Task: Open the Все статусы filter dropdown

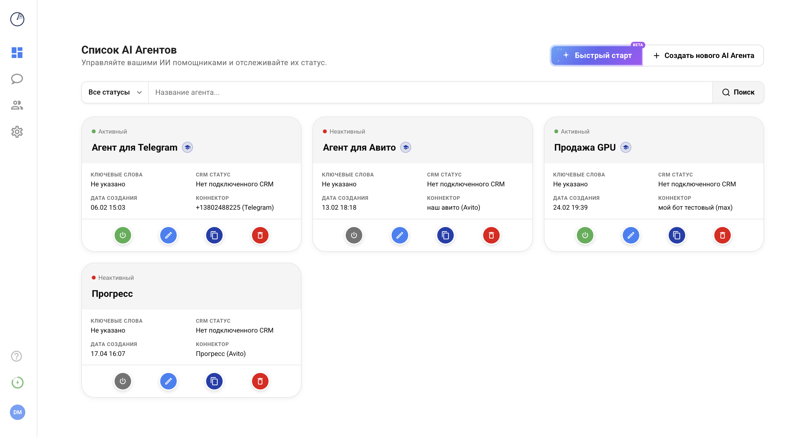Action: pyautogui.click(x=115, y=92)
